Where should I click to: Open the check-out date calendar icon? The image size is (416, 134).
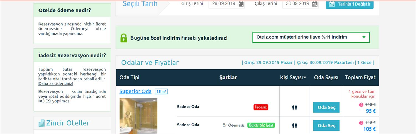(x=315, y=4)
